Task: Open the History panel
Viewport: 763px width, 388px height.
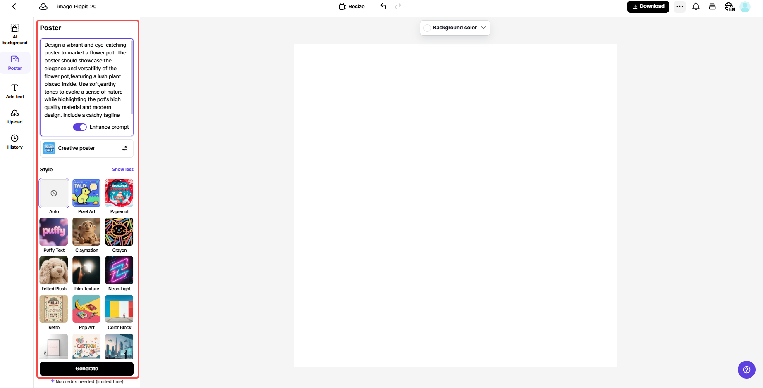Action: (x=15, y=142)
